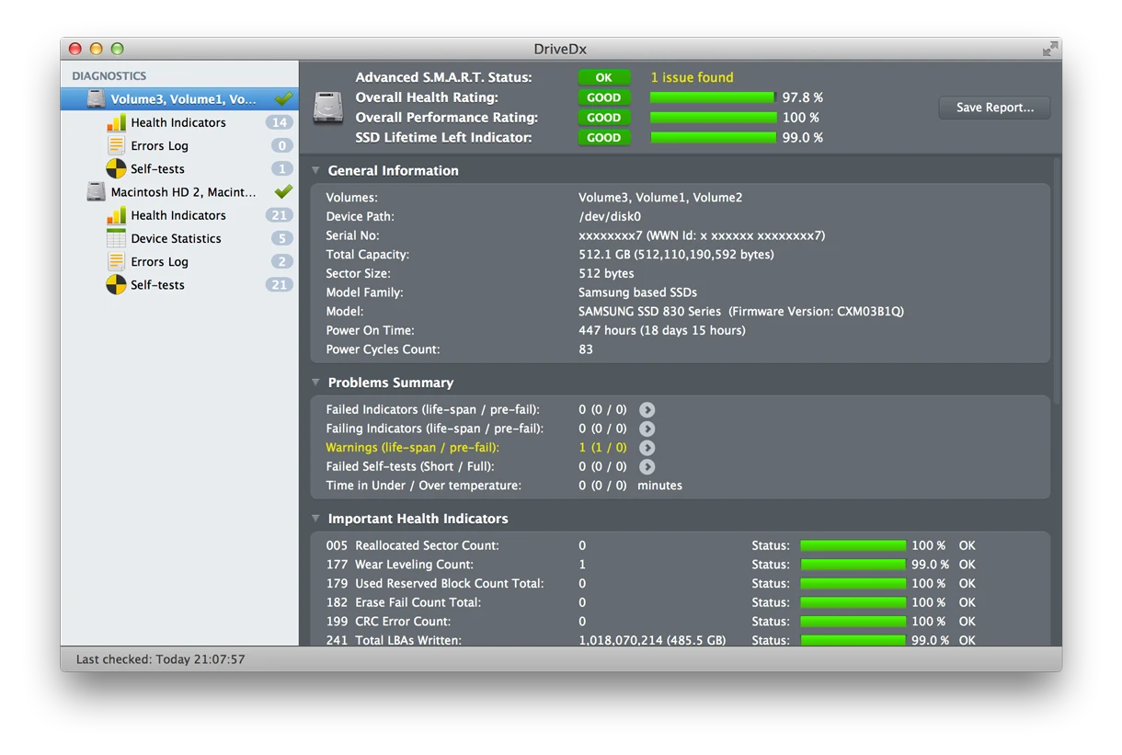The image size is (1122, 755).
Task: Click the arrow icon next to Failed Indicators
Action: coord(647,409)
